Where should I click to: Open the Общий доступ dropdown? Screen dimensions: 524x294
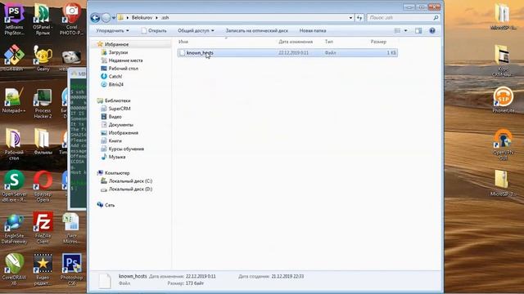[196, 31]
